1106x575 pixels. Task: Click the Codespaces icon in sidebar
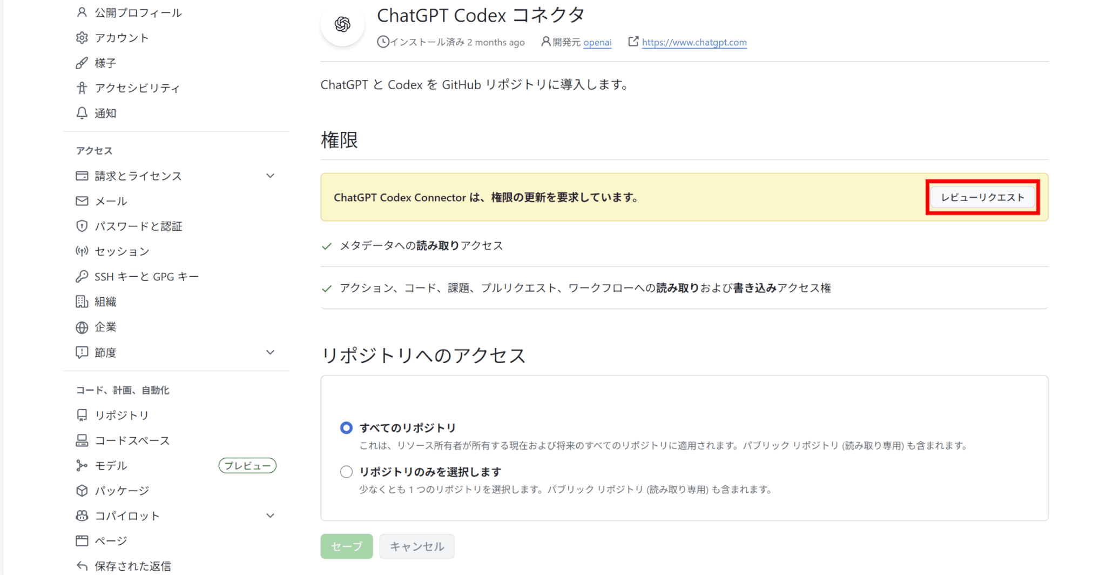coord(82,440)
